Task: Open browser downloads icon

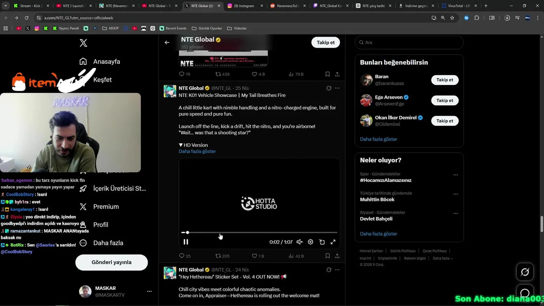Action: tap(507, 18)
